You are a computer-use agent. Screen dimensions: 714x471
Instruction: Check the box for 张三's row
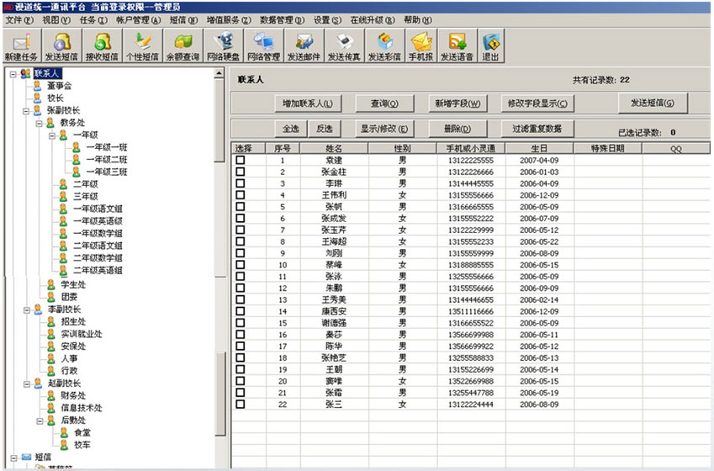(241, 405)
